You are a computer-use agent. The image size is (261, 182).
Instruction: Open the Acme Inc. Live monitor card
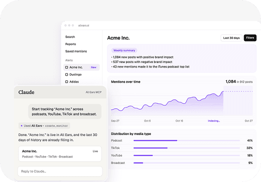60,154
